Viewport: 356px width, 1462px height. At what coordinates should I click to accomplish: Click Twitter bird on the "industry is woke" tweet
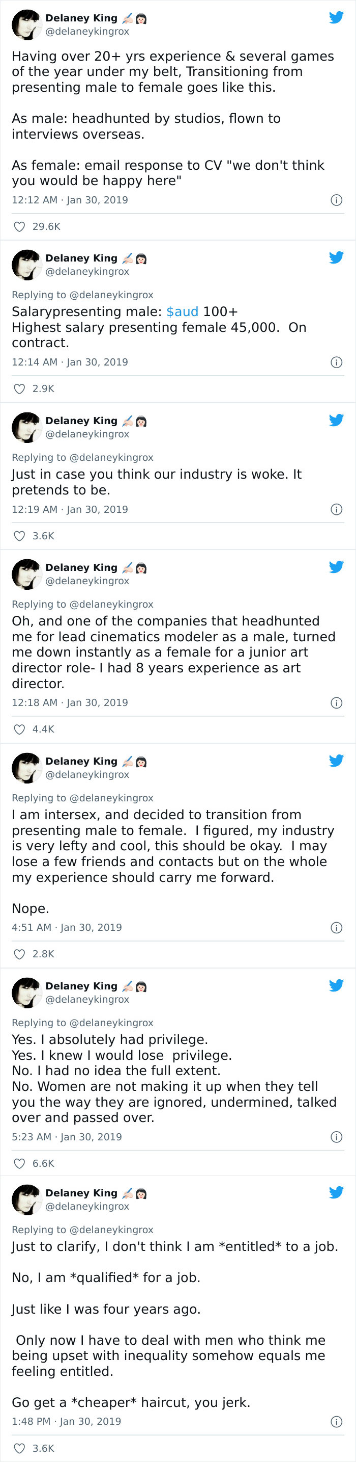pos(336,420)
